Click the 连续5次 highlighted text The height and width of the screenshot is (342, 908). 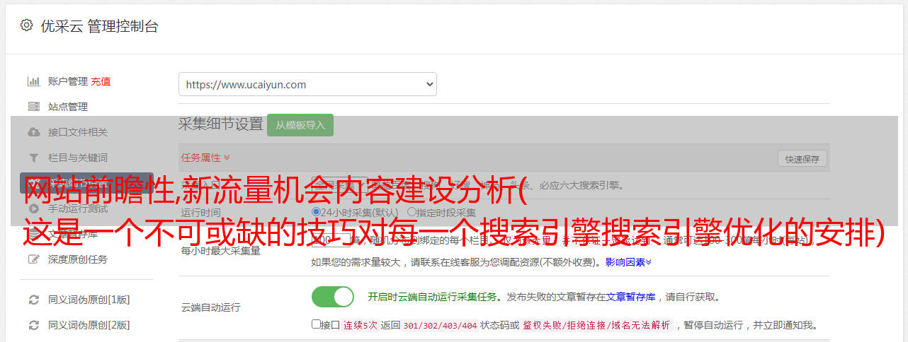(x=360, y=325)
